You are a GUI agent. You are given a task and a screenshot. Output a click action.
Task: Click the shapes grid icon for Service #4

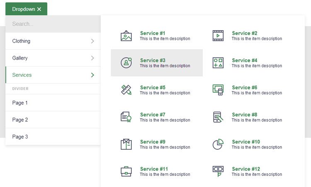coord(218,63)
